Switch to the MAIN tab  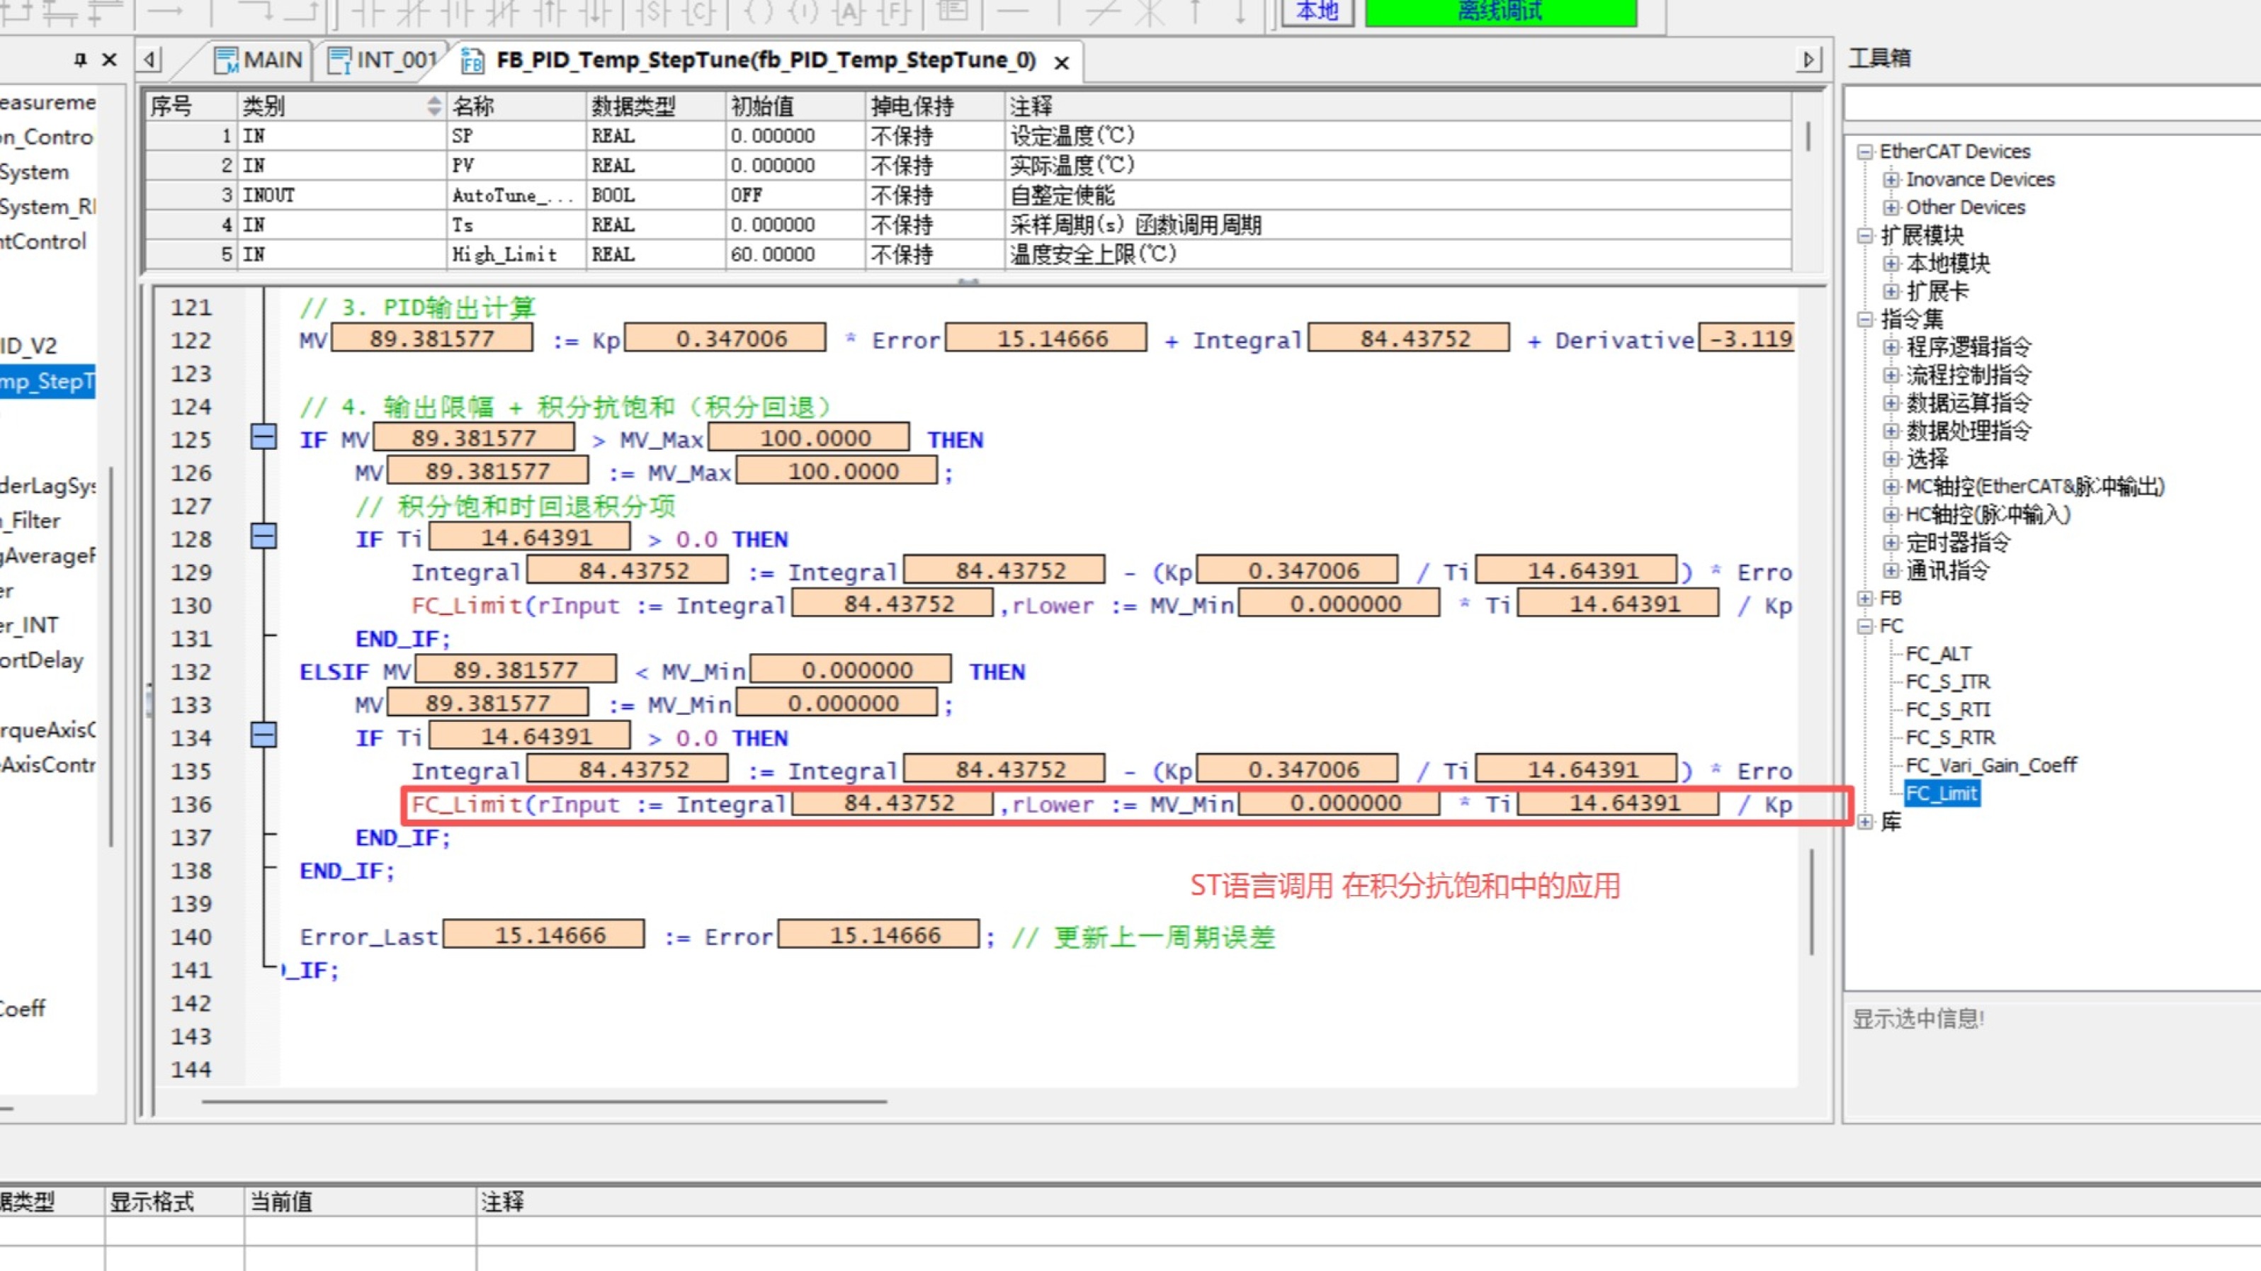click(272, 60)
